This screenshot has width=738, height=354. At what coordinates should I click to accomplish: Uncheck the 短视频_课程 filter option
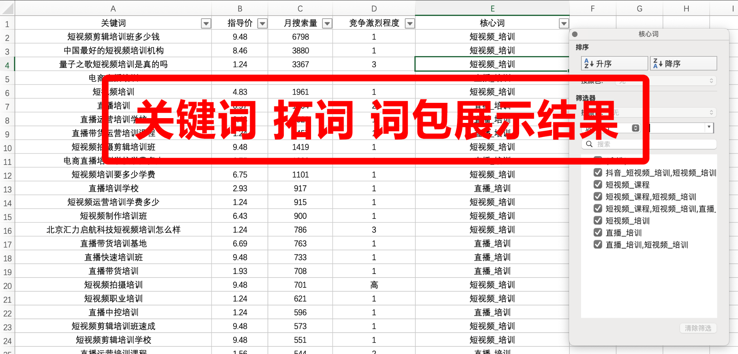tap(598, 184)
